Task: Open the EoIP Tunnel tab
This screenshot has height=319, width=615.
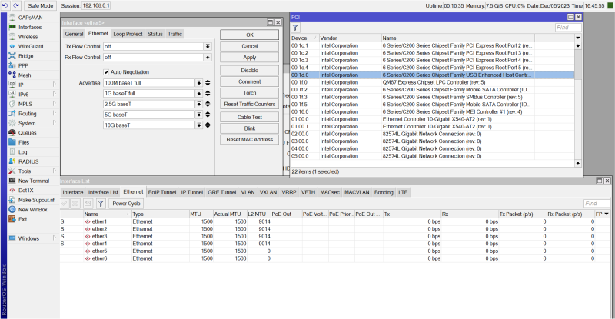Action: [162, 192]
